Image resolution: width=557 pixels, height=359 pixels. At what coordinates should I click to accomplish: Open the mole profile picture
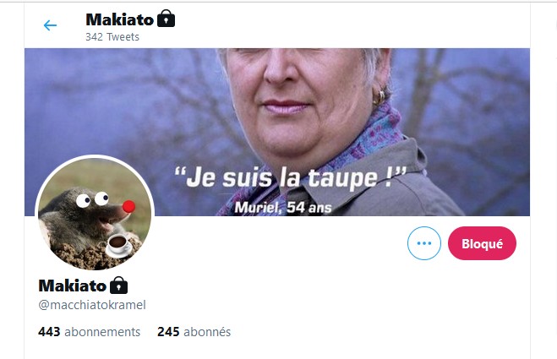tap(95, 213)
